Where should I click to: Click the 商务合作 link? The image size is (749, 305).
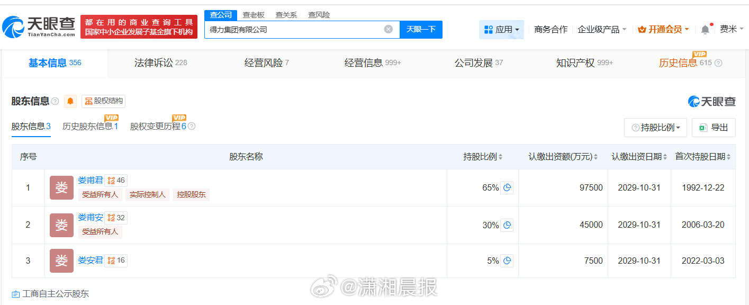[x=551, y=30]
